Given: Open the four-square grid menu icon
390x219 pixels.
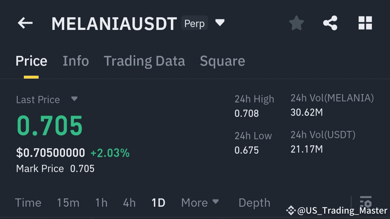Looking at the screenshot, I should click(x=365, y=23).
